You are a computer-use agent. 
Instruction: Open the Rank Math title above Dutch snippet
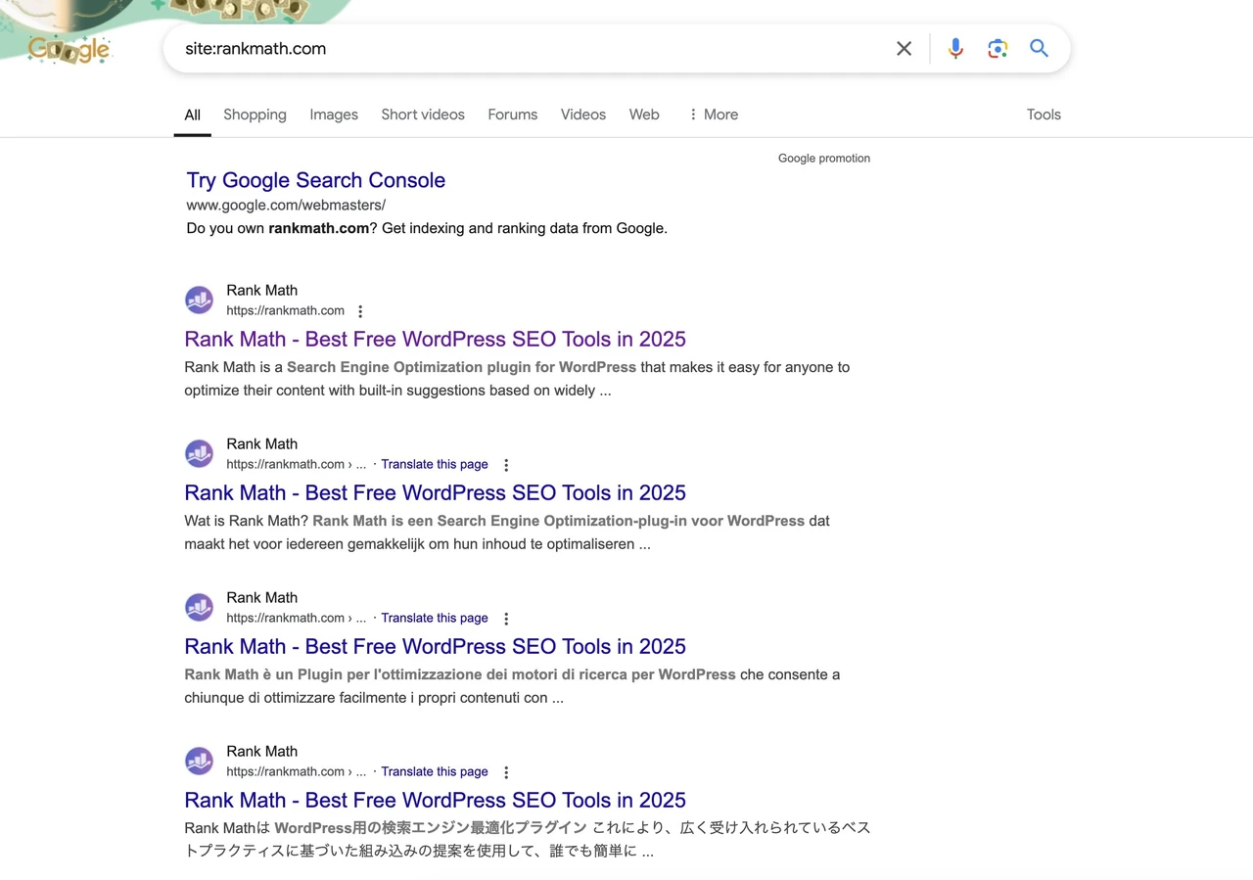pyautogui.click(x=435, y=492)
